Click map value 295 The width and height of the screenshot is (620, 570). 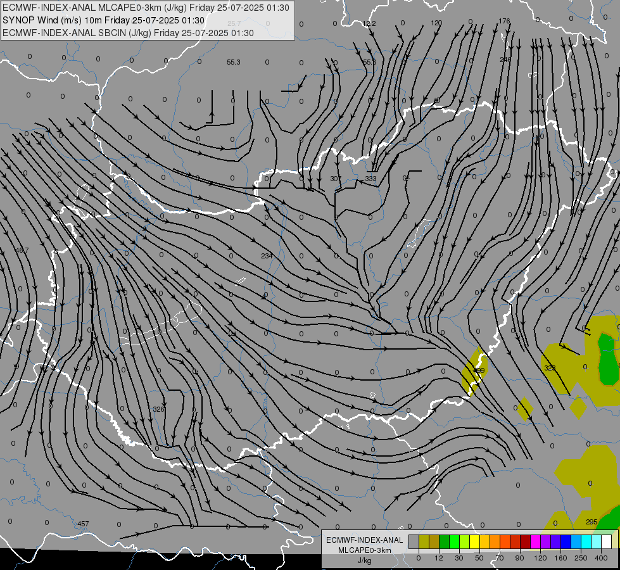(x=592, y=522)
